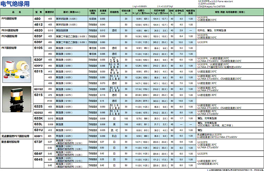Click the conversion note 1 N = 0.101972kgf
The image size is (264, 171).
tap(165, 6)
